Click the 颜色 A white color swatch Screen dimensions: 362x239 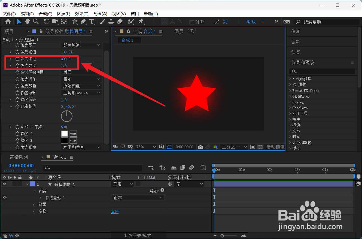pyautogui.click(x=64, y=134)
